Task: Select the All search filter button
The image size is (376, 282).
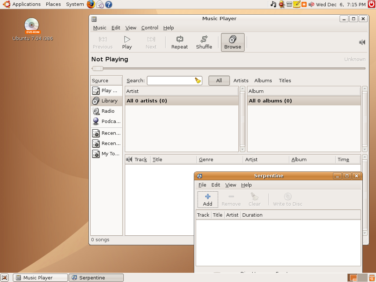Action: pyautogui.click(x=219, y=80)
